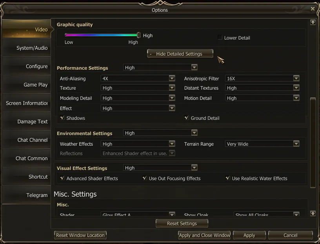Click the 'Misc. Settings' heading
The image size is (320, 244).
click(x=75, y=194)
